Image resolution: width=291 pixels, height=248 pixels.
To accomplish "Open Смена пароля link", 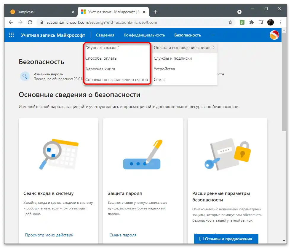I will click(x=123, y=235).
